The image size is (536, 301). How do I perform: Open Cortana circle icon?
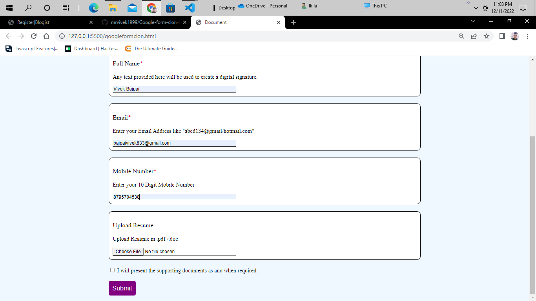pyautogui.click(x=47, y=7)
